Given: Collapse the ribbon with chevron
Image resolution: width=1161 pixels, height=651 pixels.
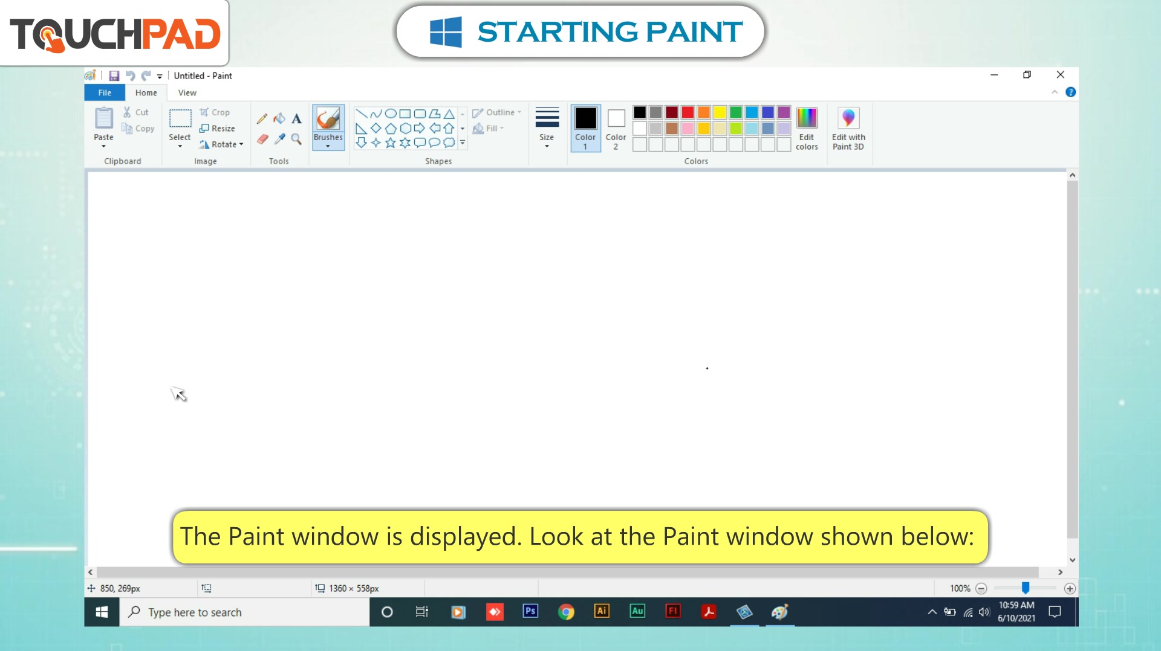Looking at the screenshot, I should pyautogui.click(x=1055, y=92).
